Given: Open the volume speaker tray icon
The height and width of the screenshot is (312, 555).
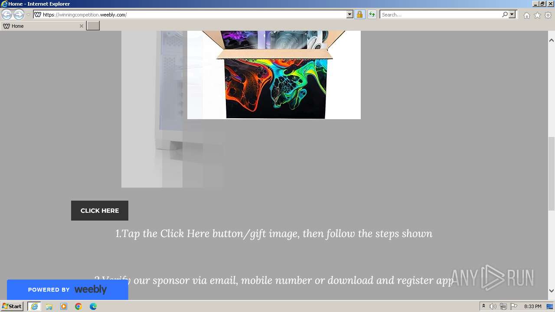Looking at the screenshot, I should tap(493, 306).
